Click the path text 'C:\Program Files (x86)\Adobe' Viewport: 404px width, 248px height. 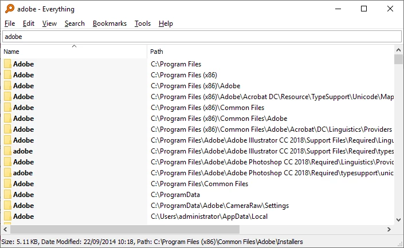tap(195, 86)
